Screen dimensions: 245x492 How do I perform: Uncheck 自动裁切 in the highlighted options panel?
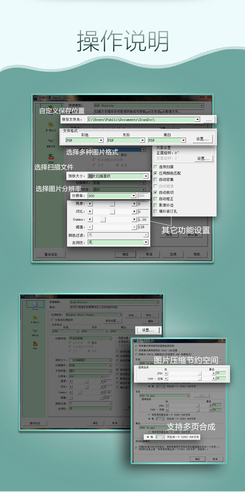(155, 193)
